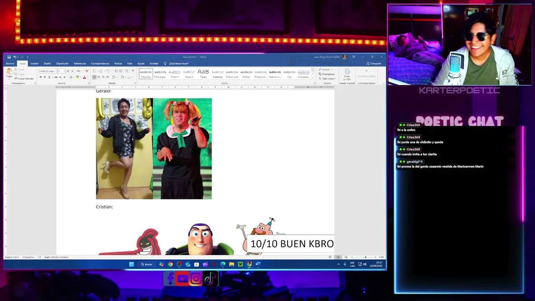Clear all formatting from text
Viewport: 535px width, 301px height.
(x=87, y=71)
